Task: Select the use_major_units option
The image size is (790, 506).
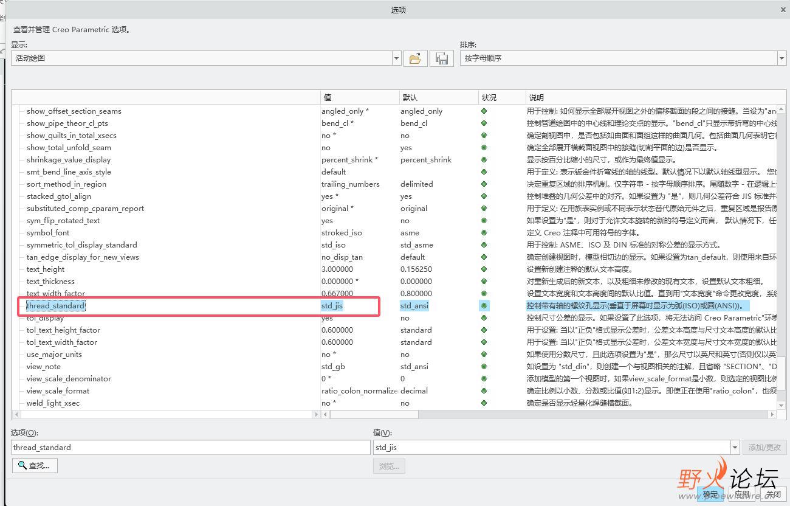Action: [x=54, y=355]
